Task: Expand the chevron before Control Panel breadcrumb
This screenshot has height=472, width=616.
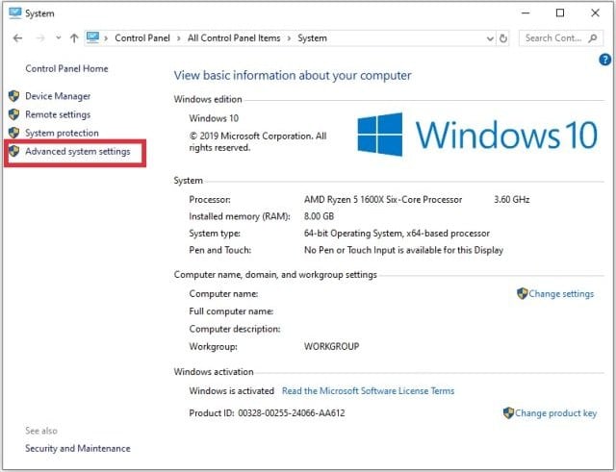Action: click(106, 38)
